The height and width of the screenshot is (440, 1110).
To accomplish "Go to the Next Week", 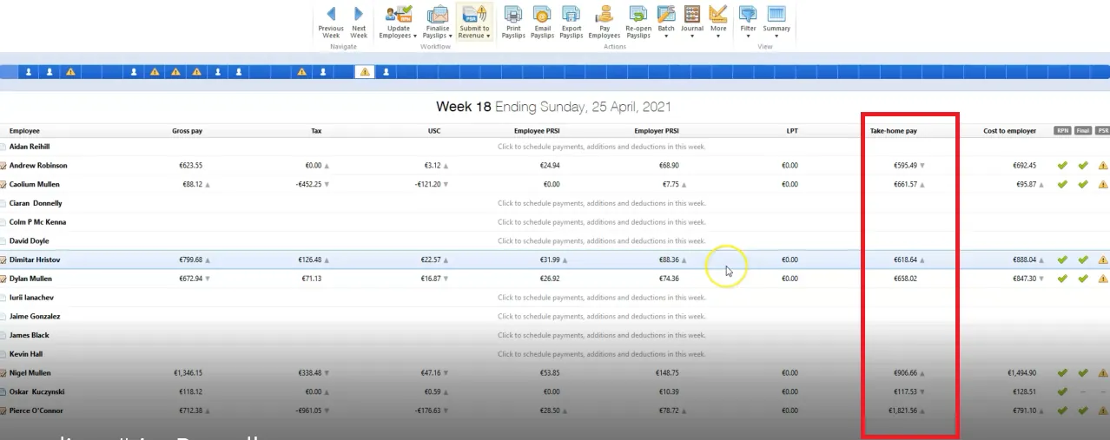I will [359, 22].
